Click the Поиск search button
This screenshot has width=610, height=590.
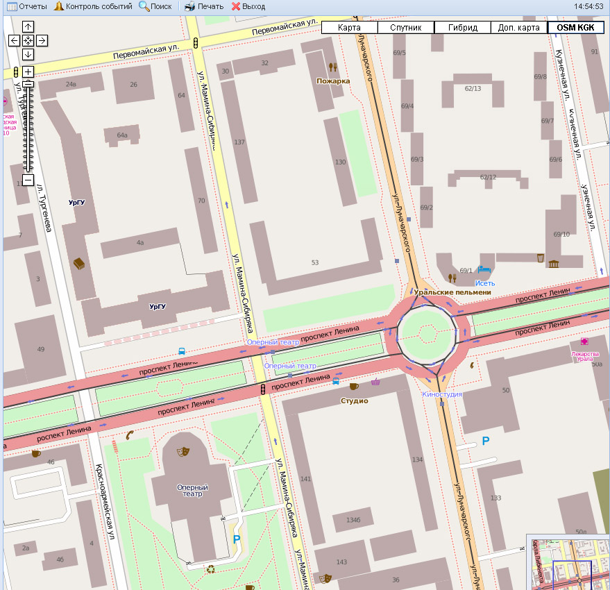point(155,6)
